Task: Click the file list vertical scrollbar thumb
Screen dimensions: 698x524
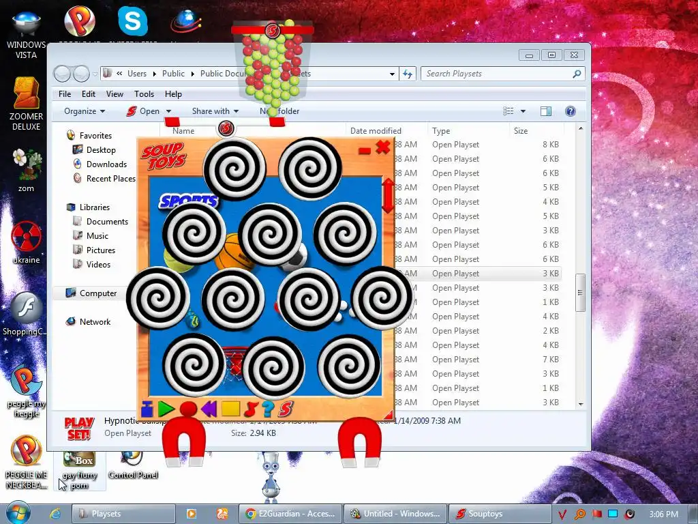Action: coord(580,293)
